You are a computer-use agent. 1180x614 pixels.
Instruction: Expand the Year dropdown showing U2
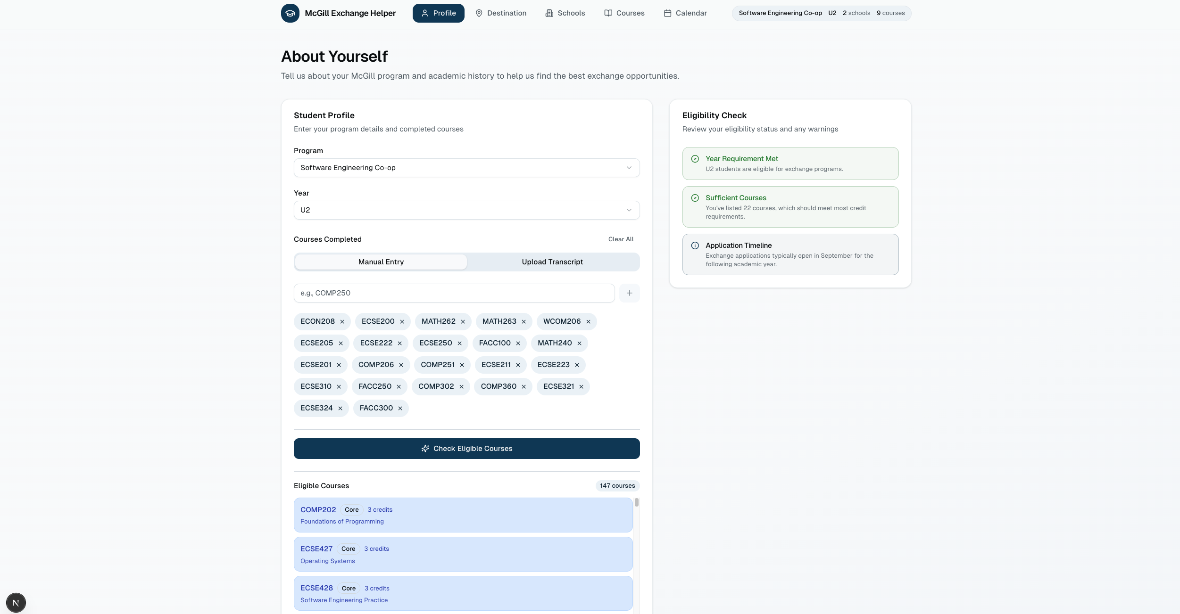pos(466,210)
